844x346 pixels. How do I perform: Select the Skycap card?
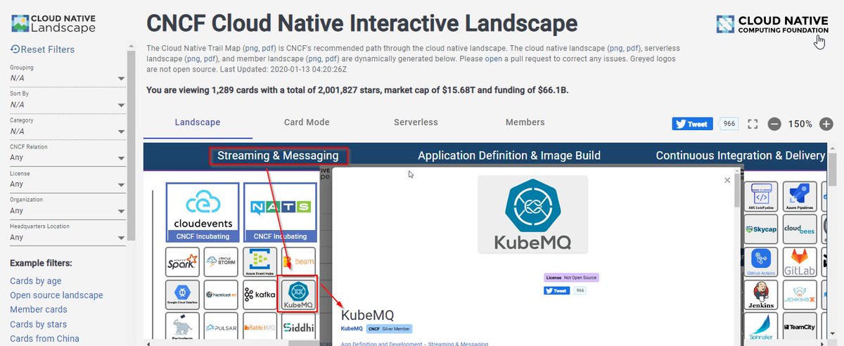pos(762,229)
